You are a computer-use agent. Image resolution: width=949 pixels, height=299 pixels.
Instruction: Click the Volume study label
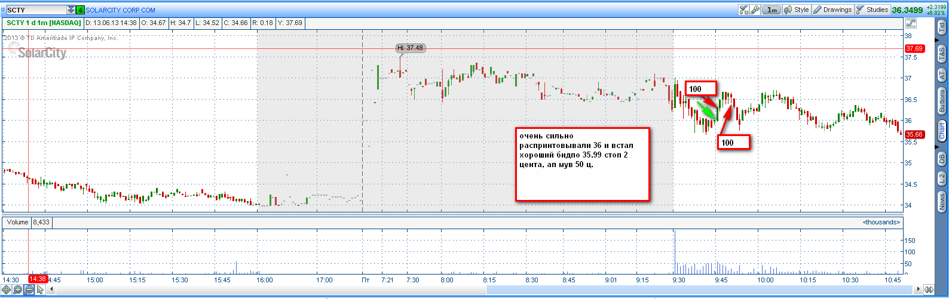18,222
